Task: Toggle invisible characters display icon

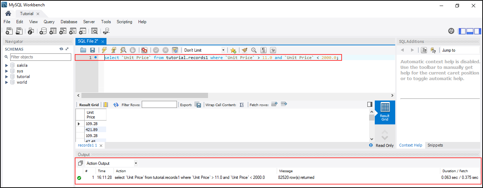Action: pyautogui.click(x=263, y=50)
